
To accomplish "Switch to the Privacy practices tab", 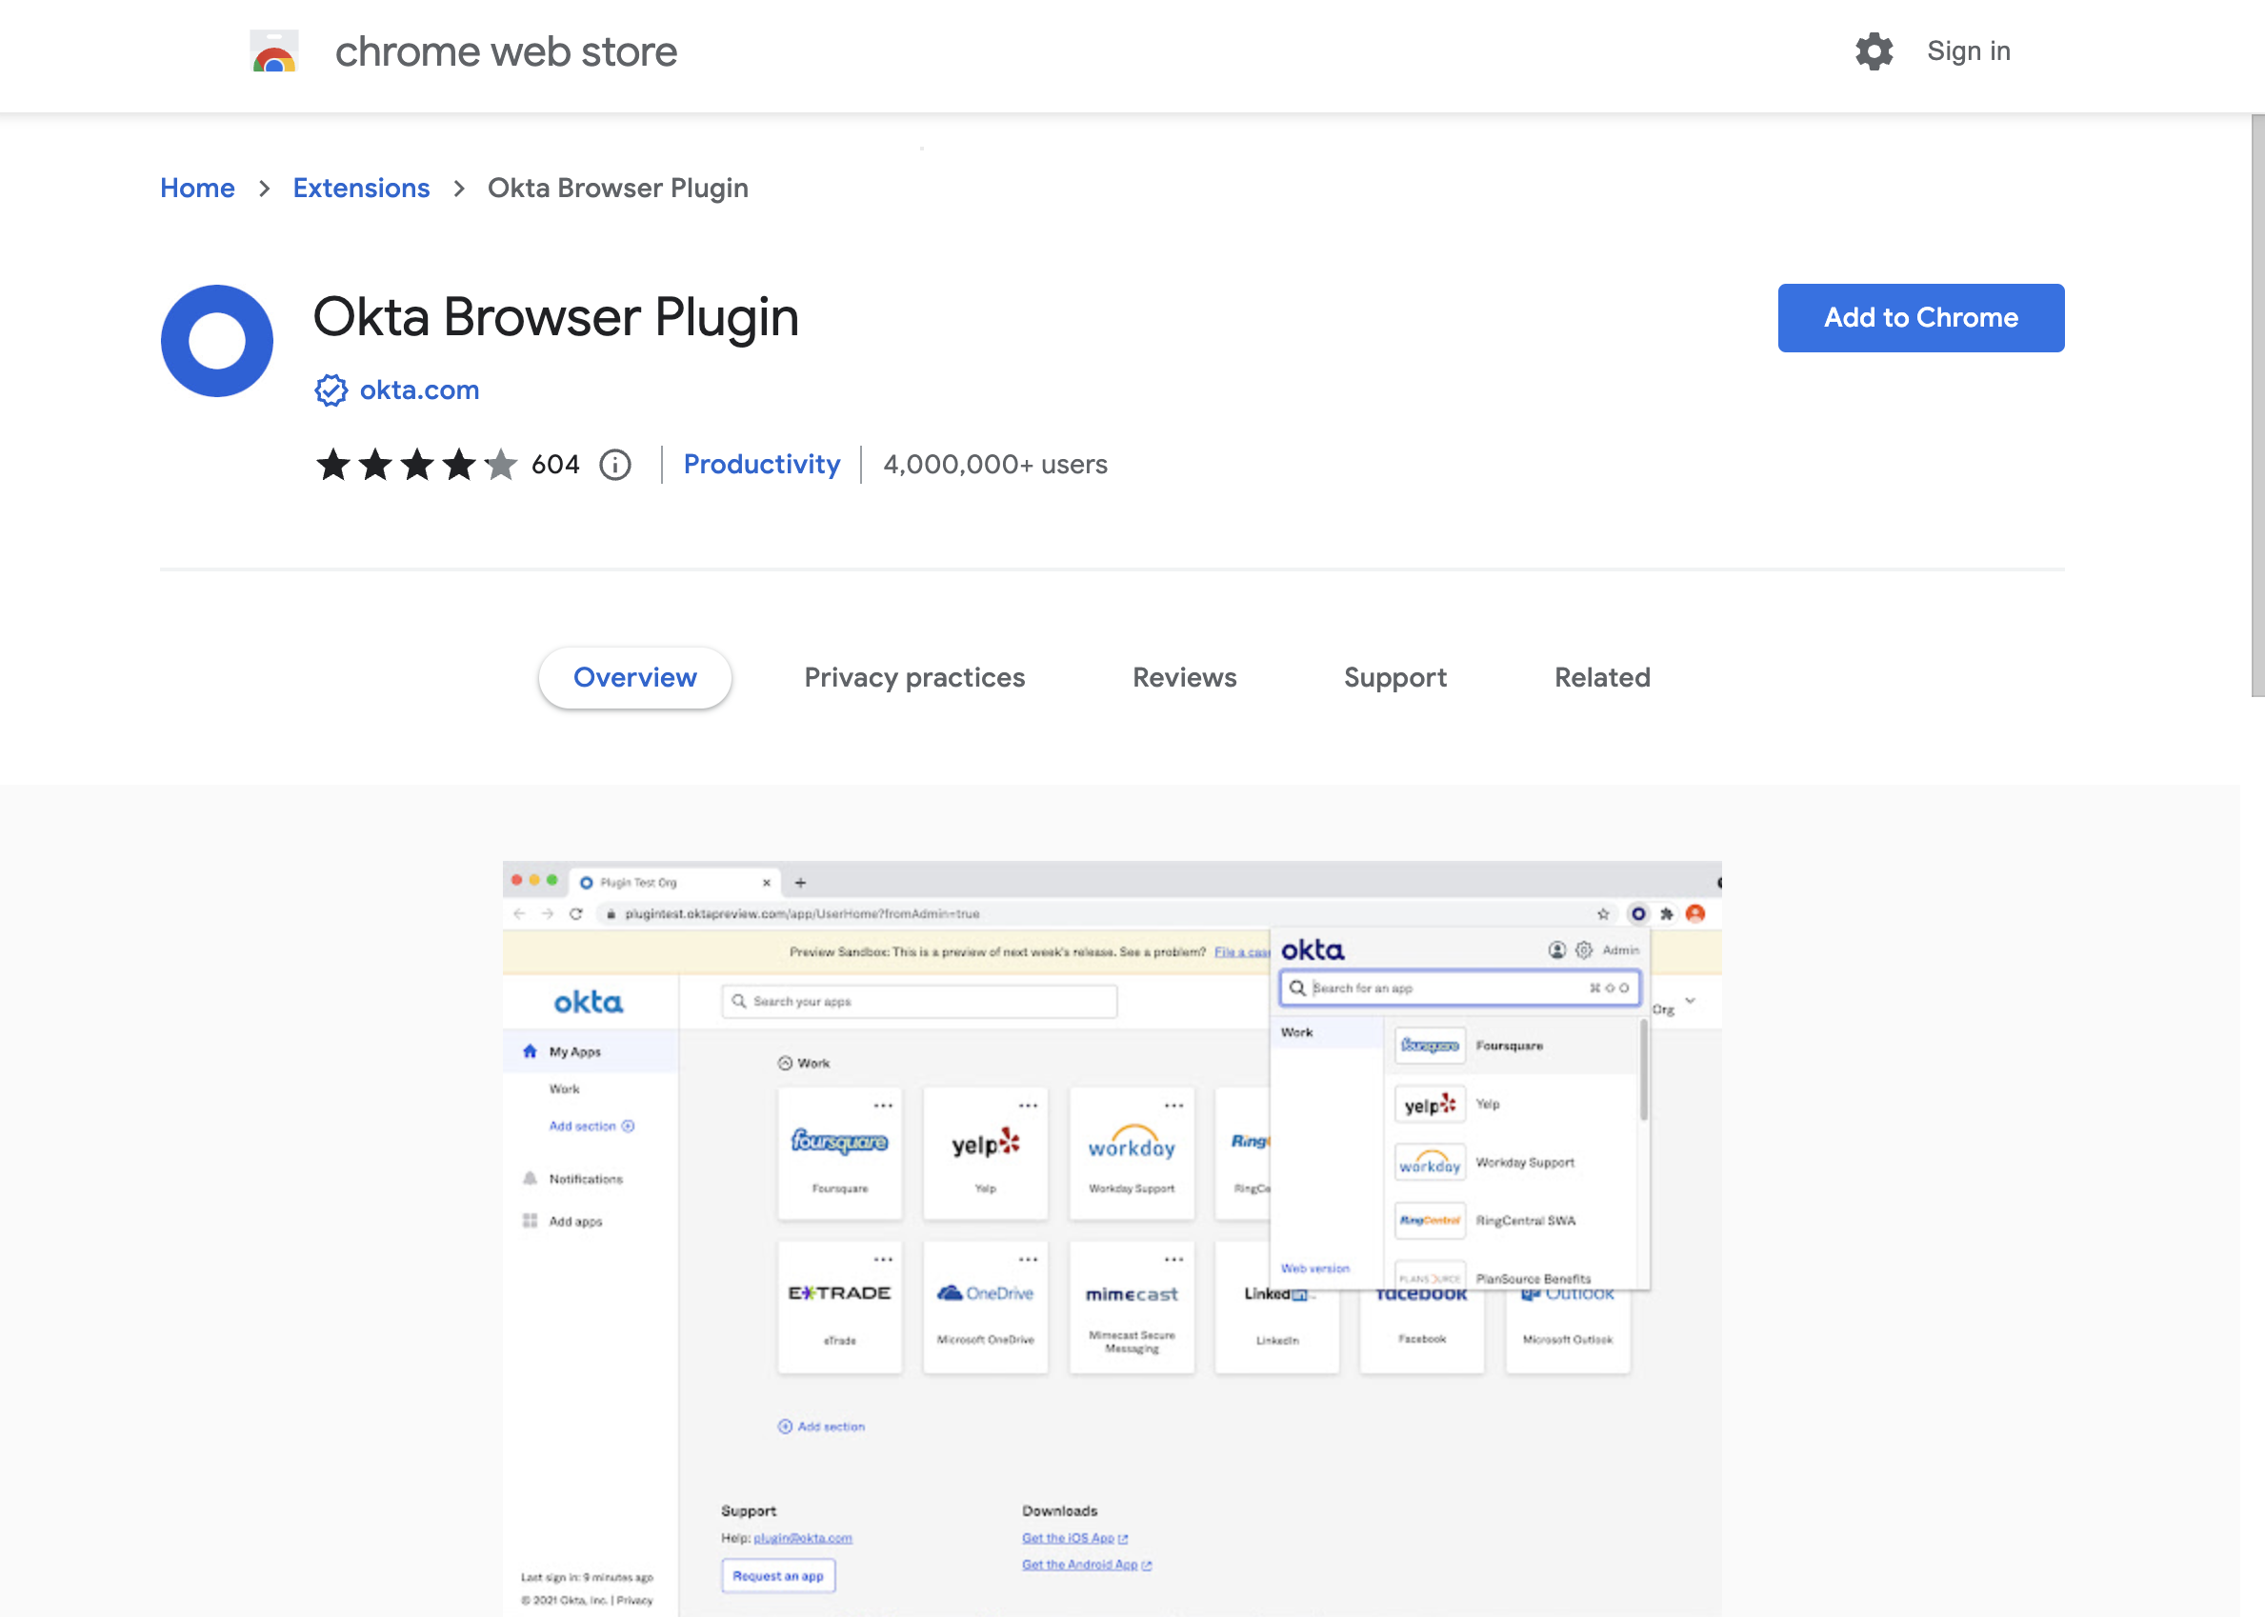I will point(914,677).
